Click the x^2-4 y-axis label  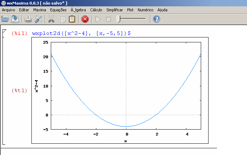tap(36, 86)
